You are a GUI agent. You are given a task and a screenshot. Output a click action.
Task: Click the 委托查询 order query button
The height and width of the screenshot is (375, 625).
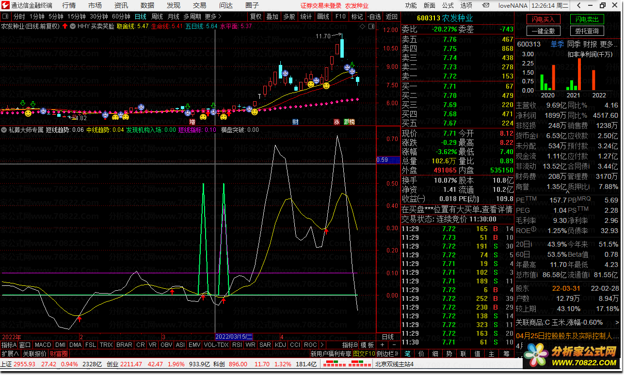point(587,31)
